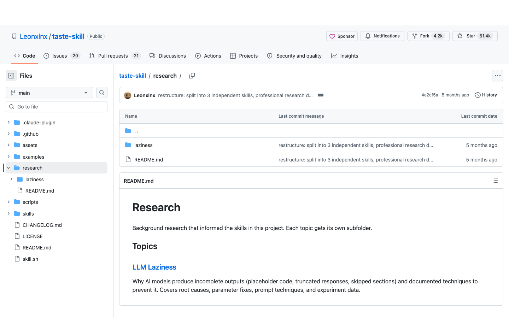Screen dimensions: 509x318
Task: Open the main branch dropdown
Action: (x=49, y=93)
